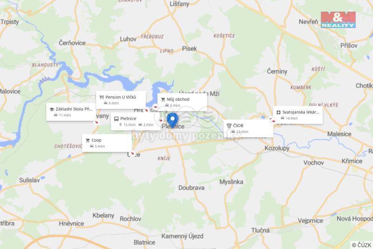The image size is (373, 249).
Task: Open the Coop 5 min card
Action: click(x=107, y=143)
